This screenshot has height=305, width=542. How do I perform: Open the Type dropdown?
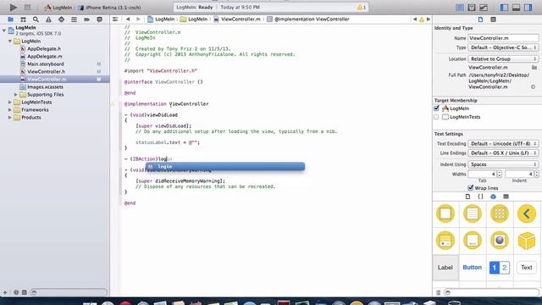tap(503, 47)
